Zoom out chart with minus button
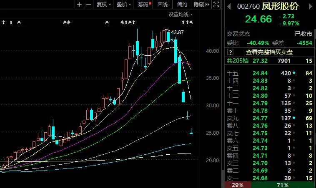Viewport: 316px width, 188px height. (89, 5)
